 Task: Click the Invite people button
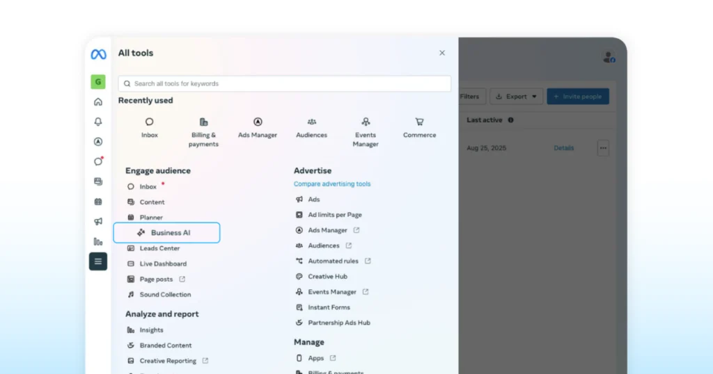click(x=578, y=96)
